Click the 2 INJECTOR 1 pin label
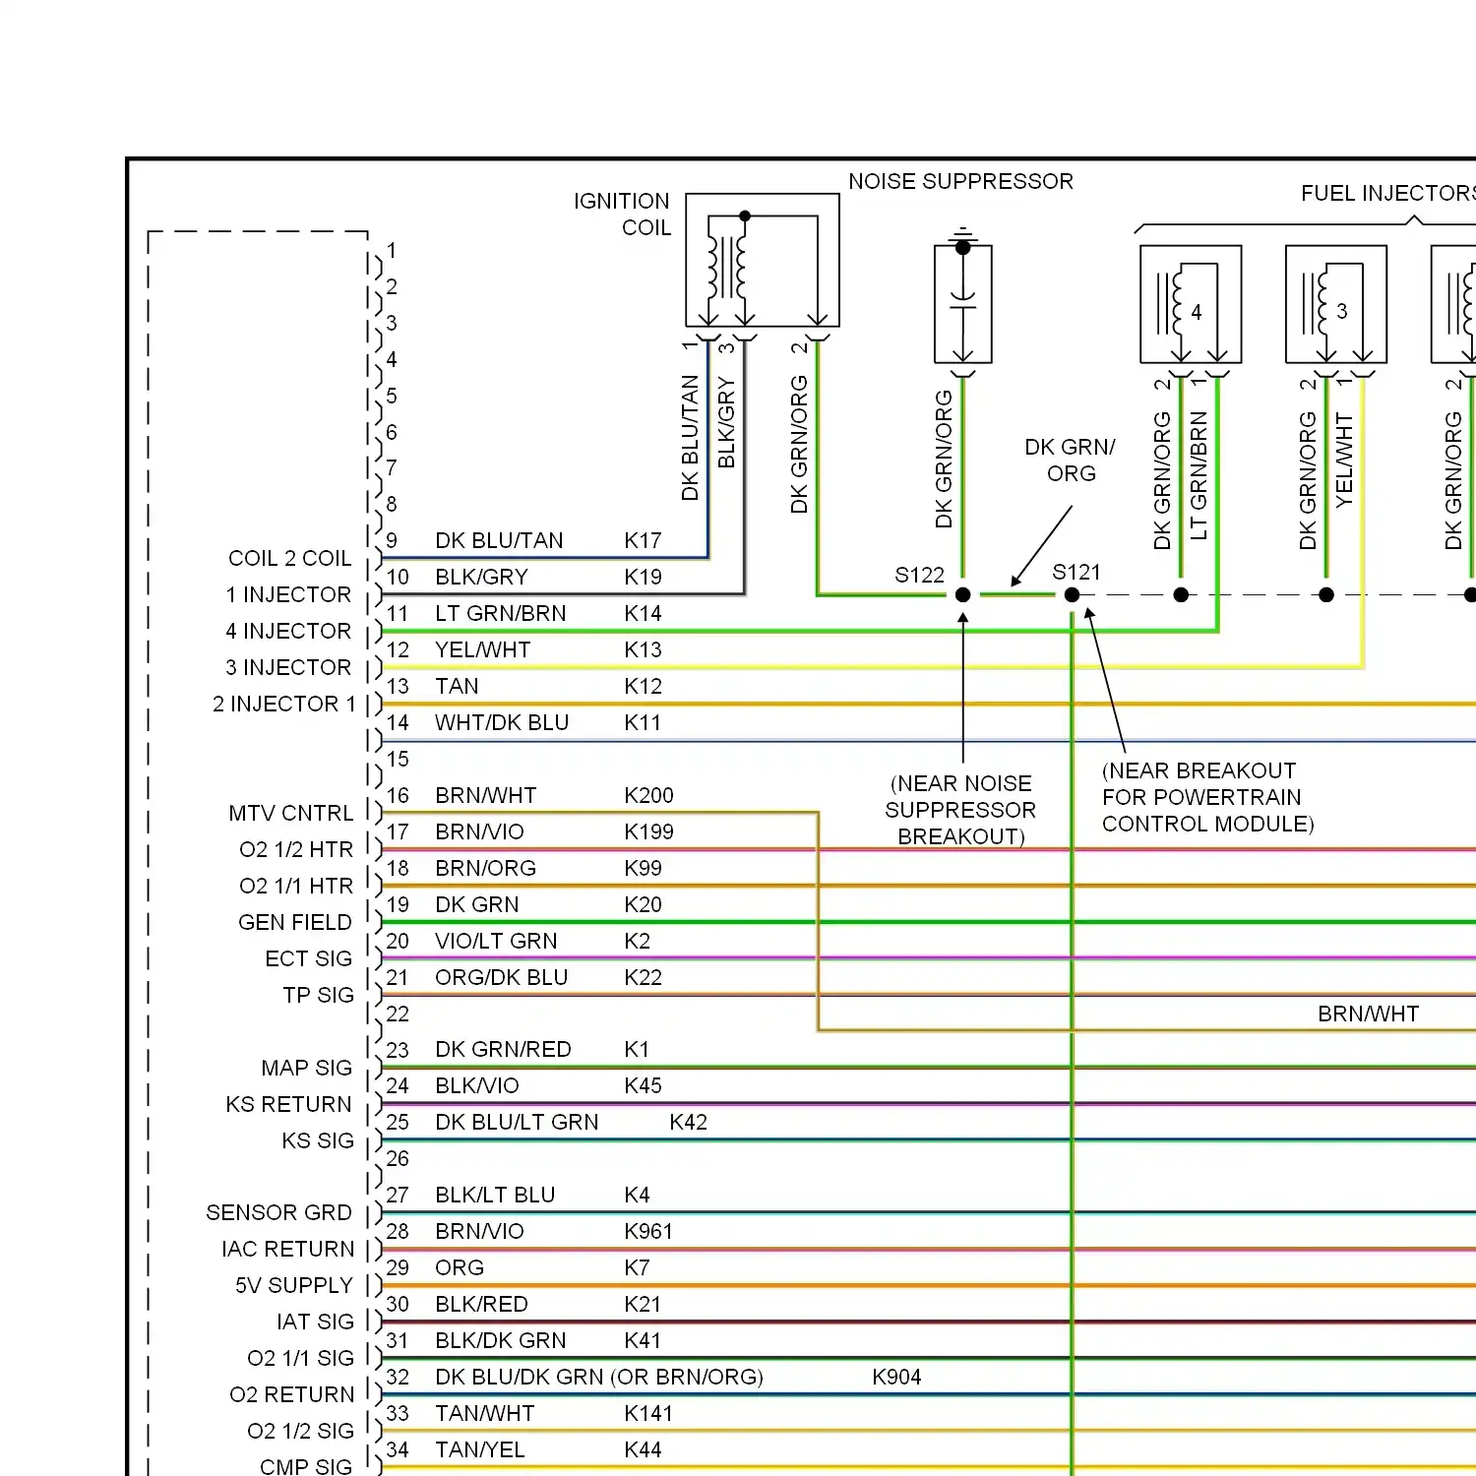 click(284, 704)
